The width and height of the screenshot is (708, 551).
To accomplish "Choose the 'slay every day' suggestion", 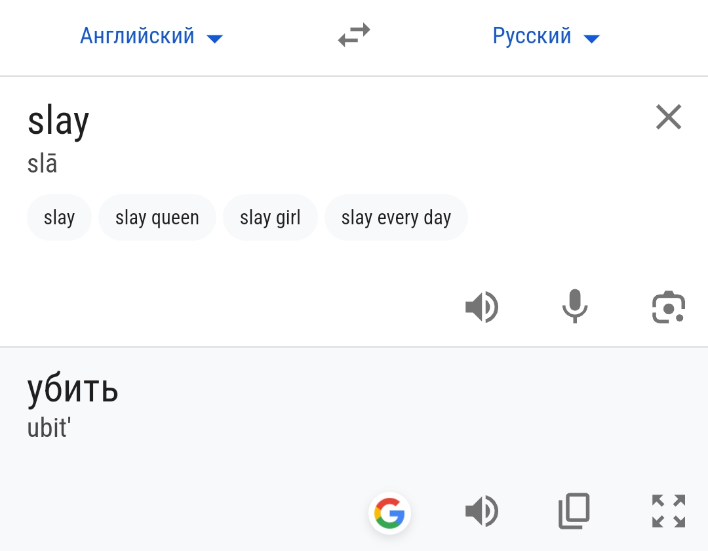I will pos(396,218).
